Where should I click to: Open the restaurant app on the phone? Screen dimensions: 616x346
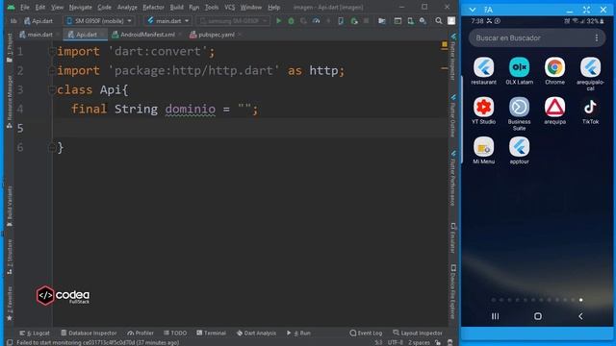(x=483, y=70)
